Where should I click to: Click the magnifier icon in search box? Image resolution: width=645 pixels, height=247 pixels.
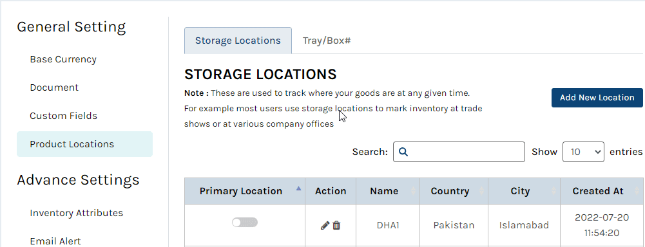(403, 152)
